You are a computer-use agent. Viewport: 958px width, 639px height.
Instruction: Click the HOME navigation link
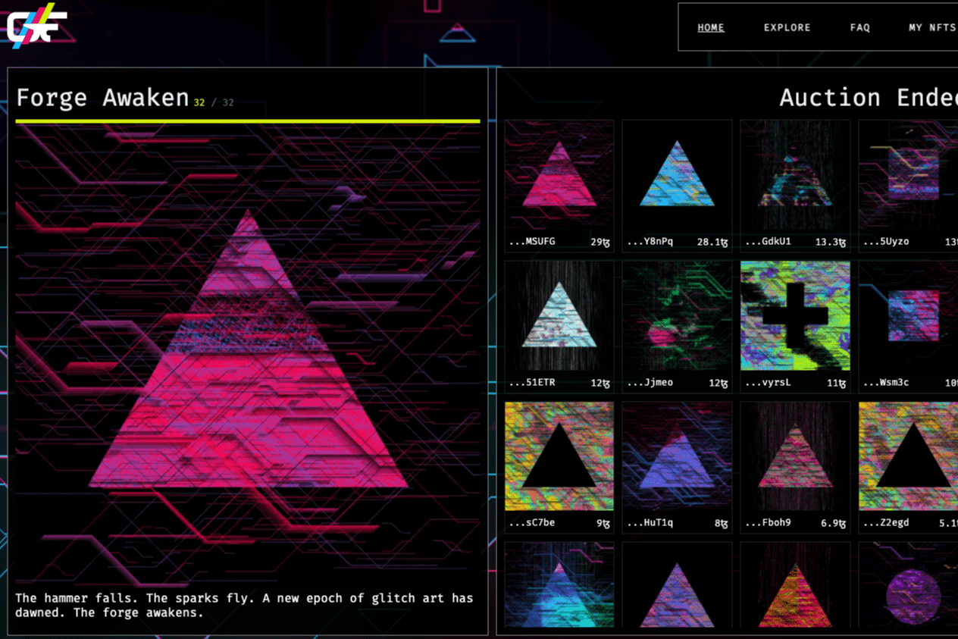coord(710,27)
